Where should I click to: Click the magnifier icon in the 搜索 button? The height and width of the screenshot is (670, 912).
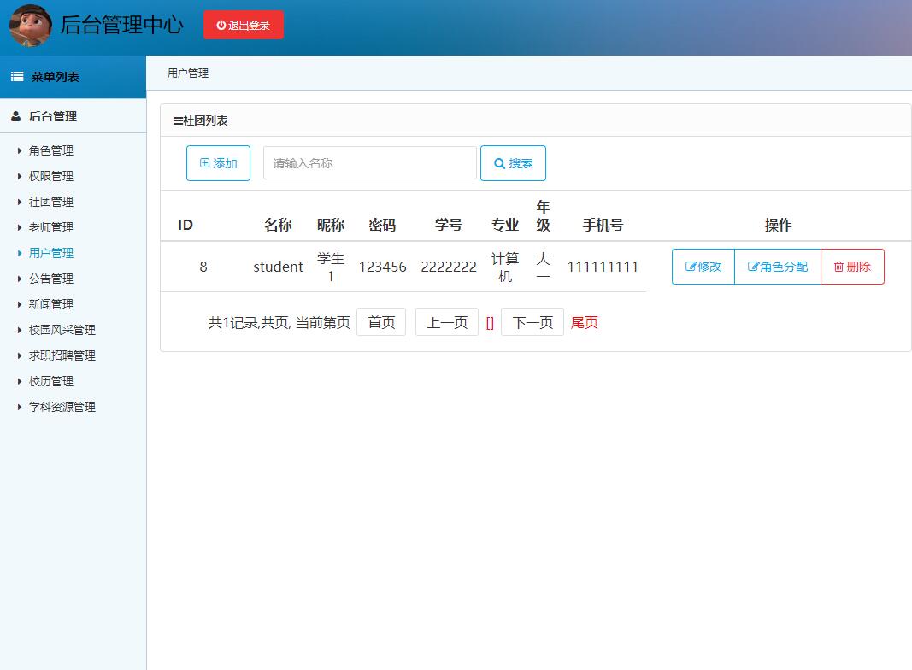click(x=498, y=162)
